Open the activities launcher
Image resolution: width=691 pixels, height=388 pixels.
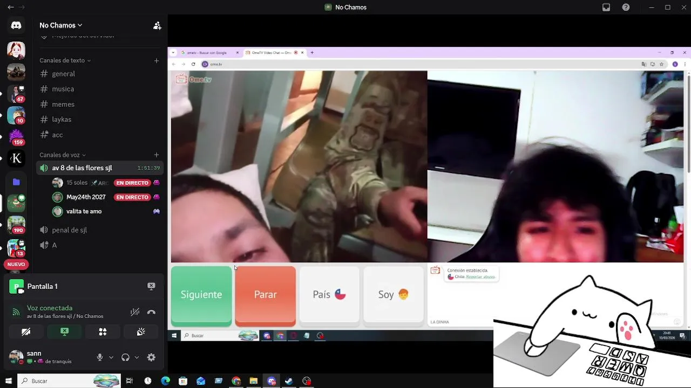pyautogui.click(x=103, y=332)
